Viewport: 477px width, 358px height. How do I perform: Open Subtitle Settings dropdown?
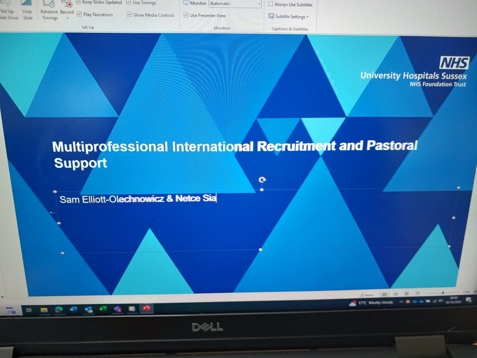[x=289, y=17]
